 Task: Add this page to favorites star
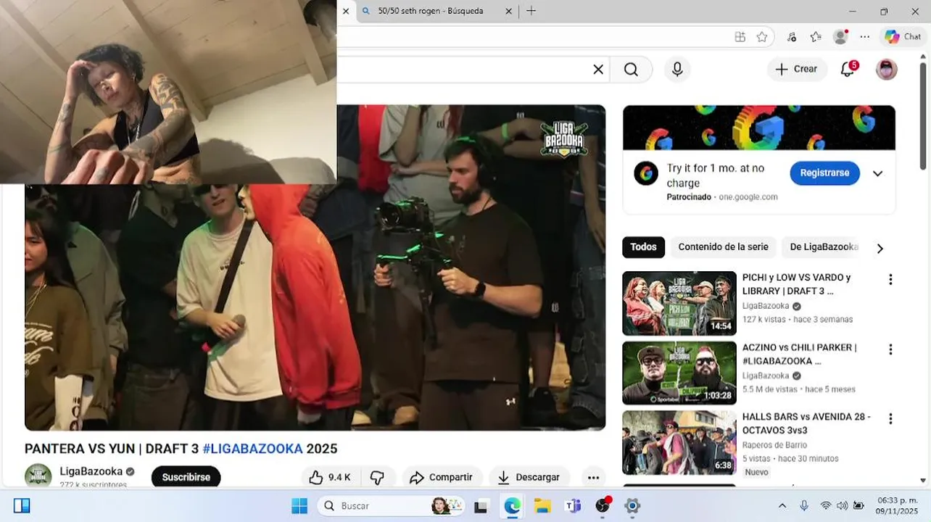tap(761, 37)
